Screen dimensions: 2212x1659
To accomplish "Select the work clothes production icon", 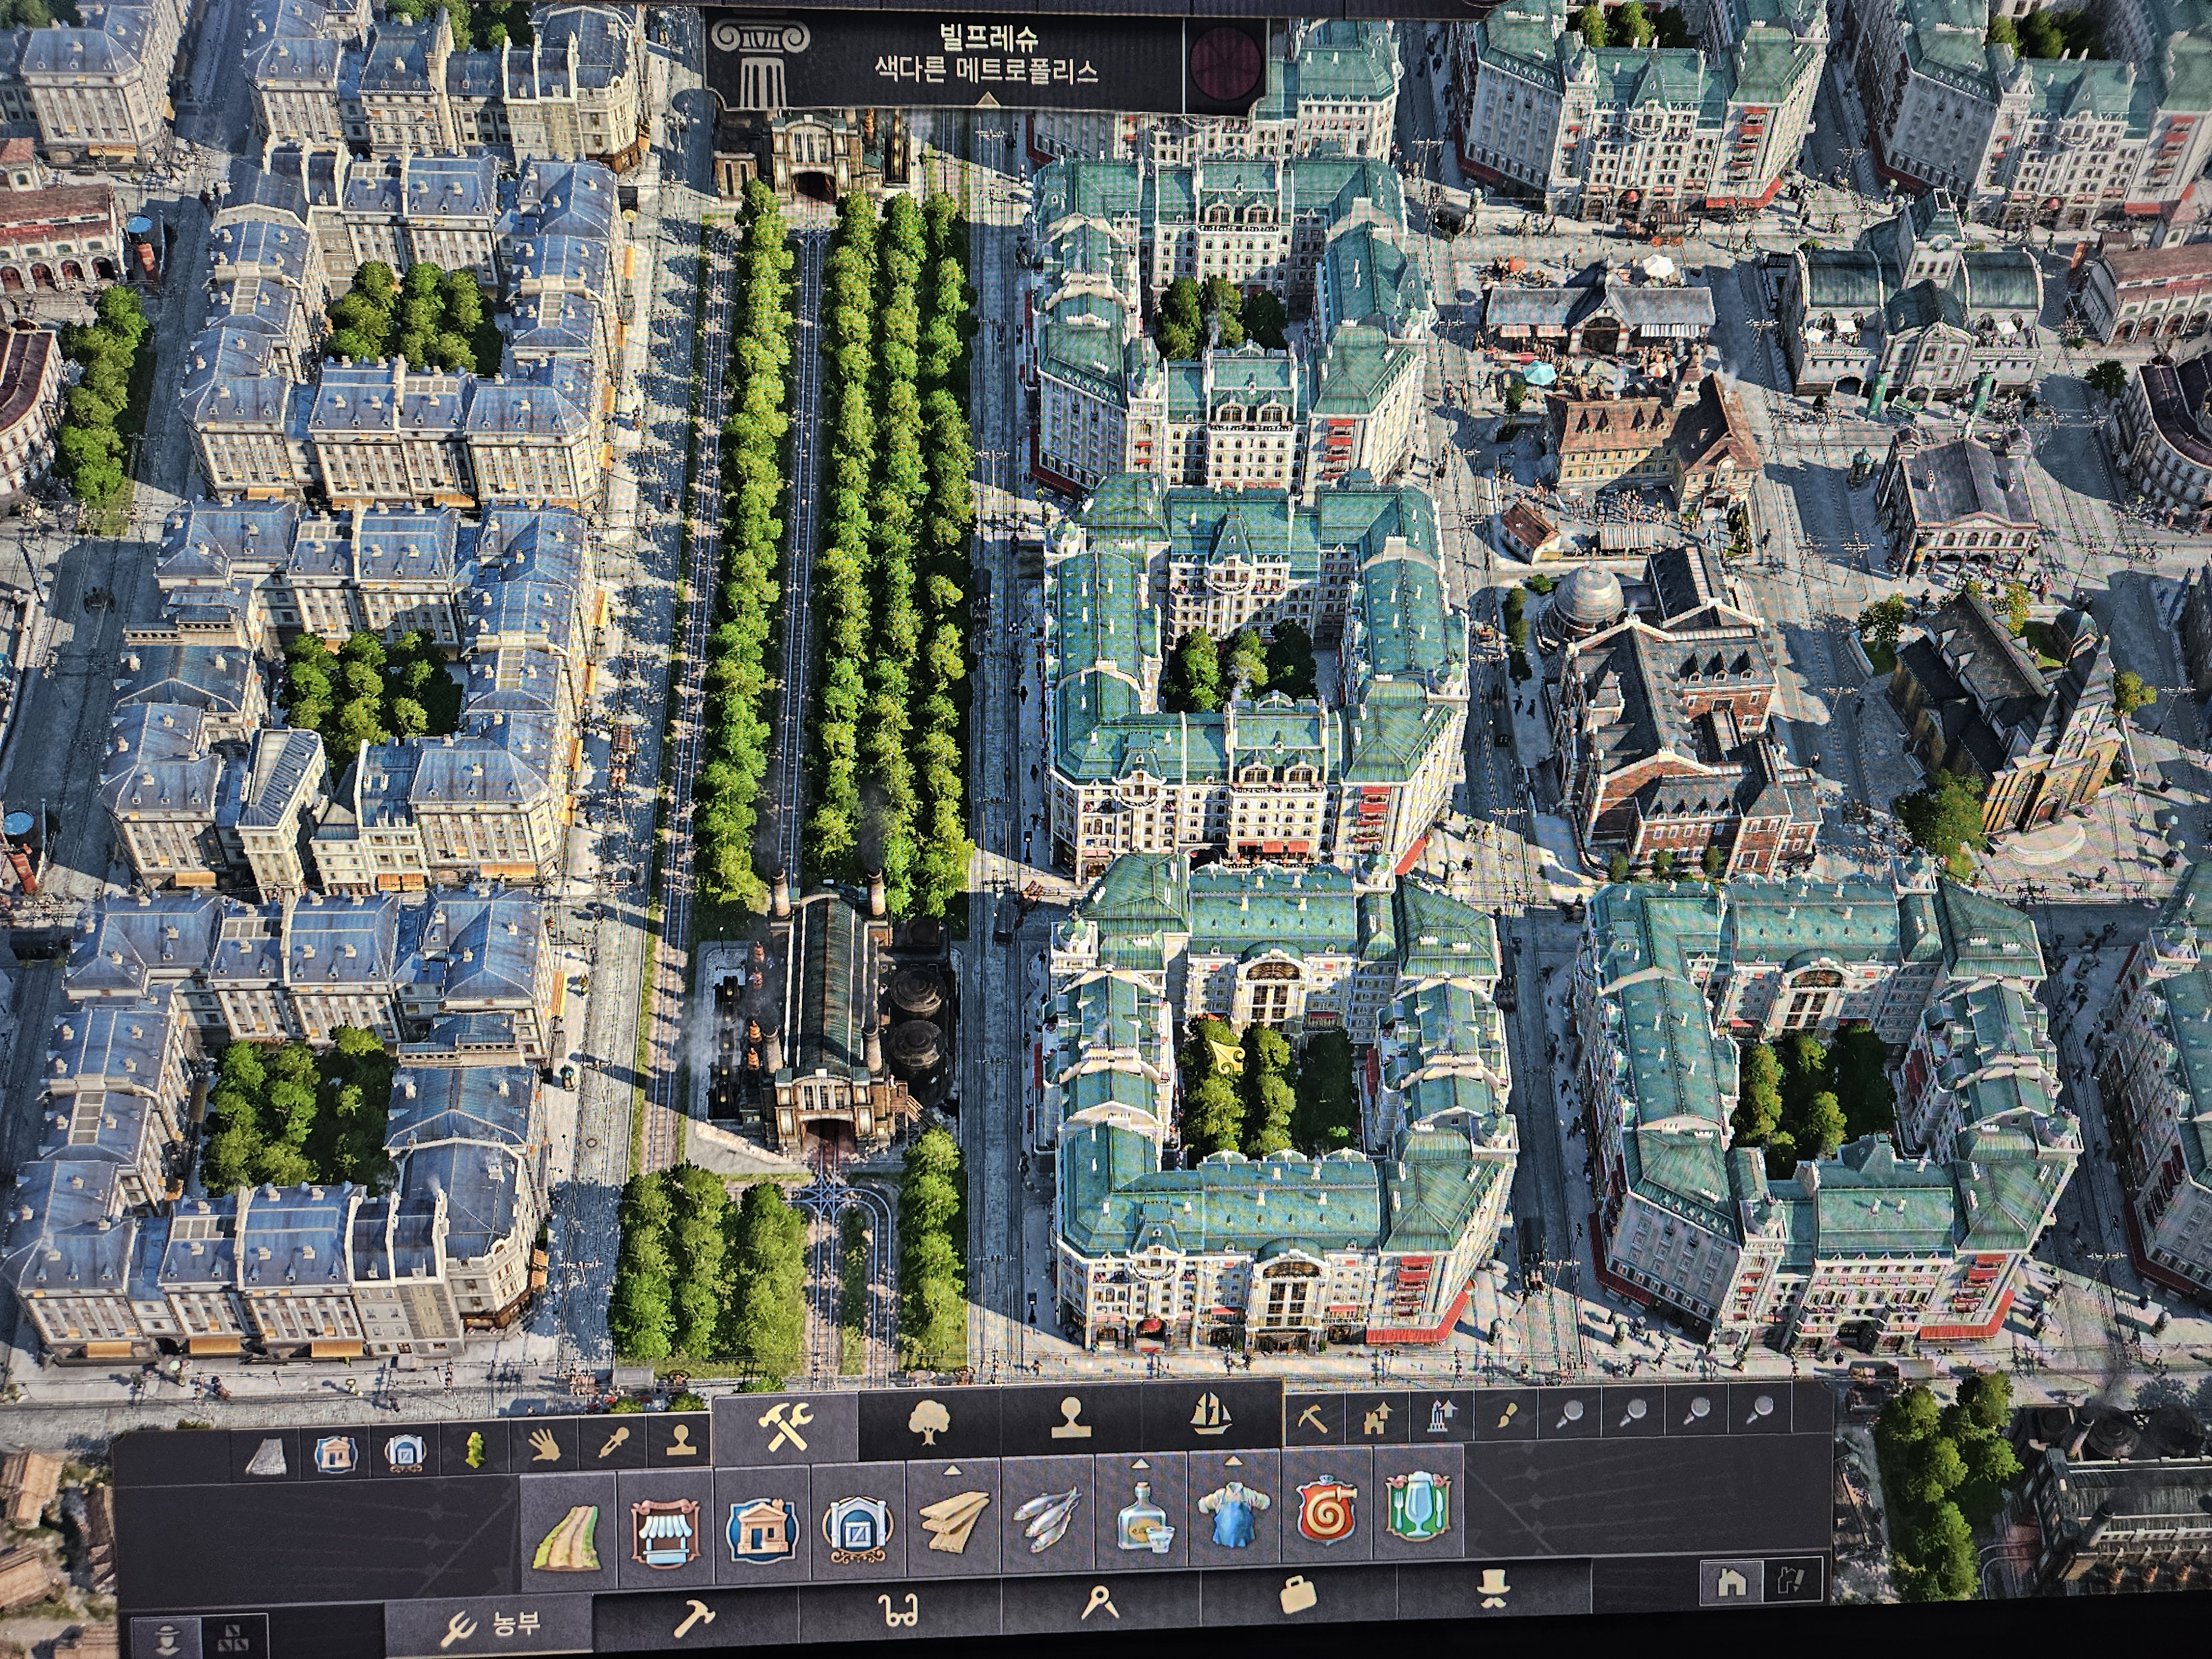I will point(1234,1511).
